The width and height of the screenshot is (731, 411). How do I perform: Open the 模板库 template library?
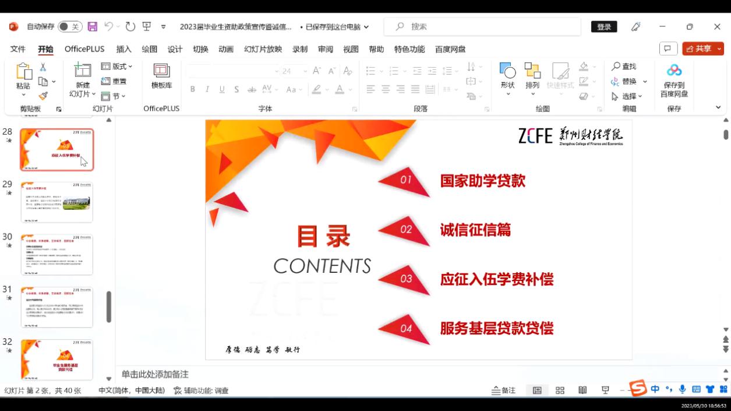coord(161,76)
